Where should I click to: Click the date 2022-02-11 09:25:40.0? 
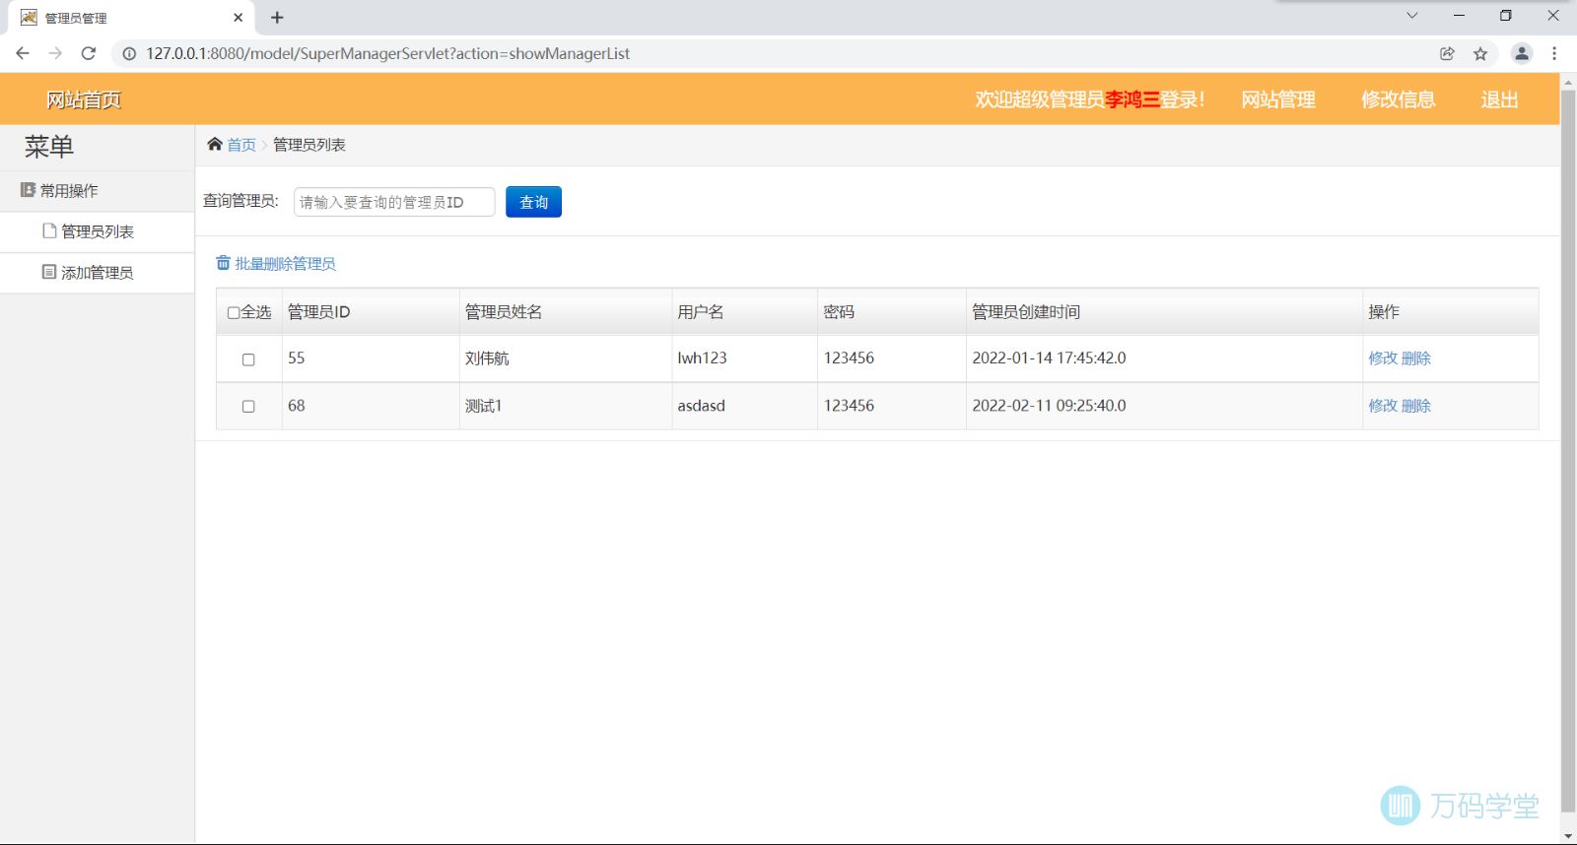click(1049, 406)
